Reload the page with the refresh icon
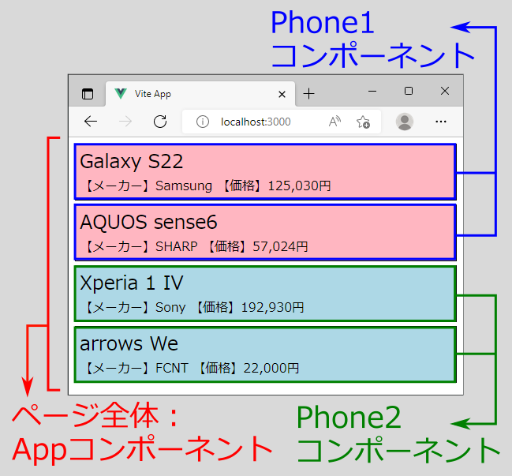 tap(160, 122)
